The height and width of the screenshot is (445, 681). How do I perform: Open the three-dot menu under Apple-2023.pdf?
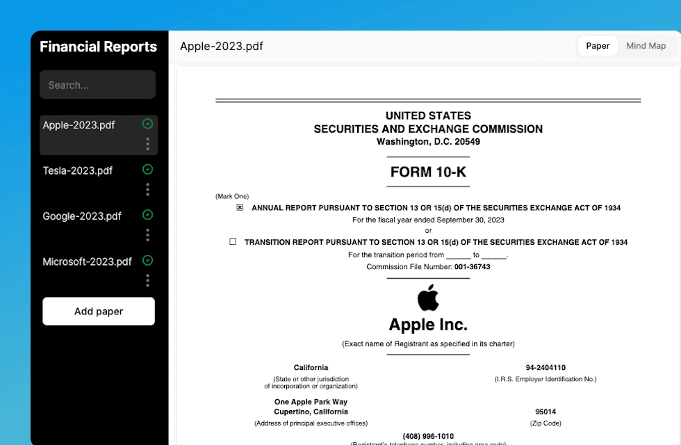tap(147, 144)
